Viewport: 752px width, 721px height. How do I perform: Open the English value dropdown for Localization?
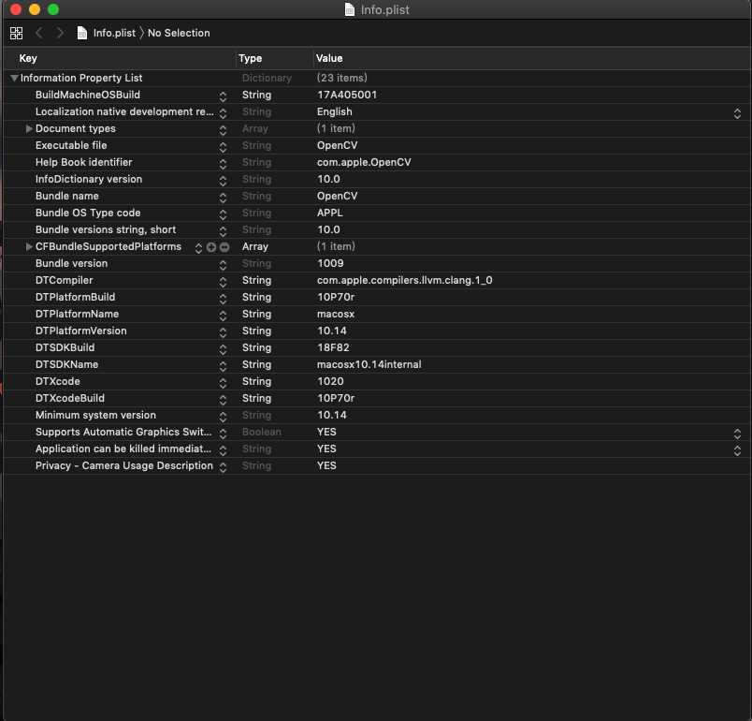click(737, 113)
